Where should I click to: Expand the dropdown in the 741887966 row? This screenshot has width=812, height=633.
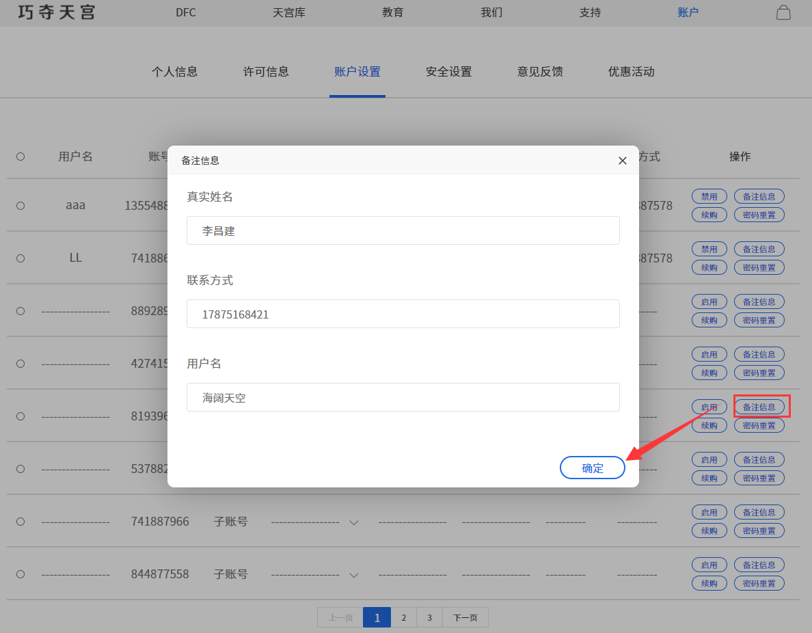click(353, 522)
